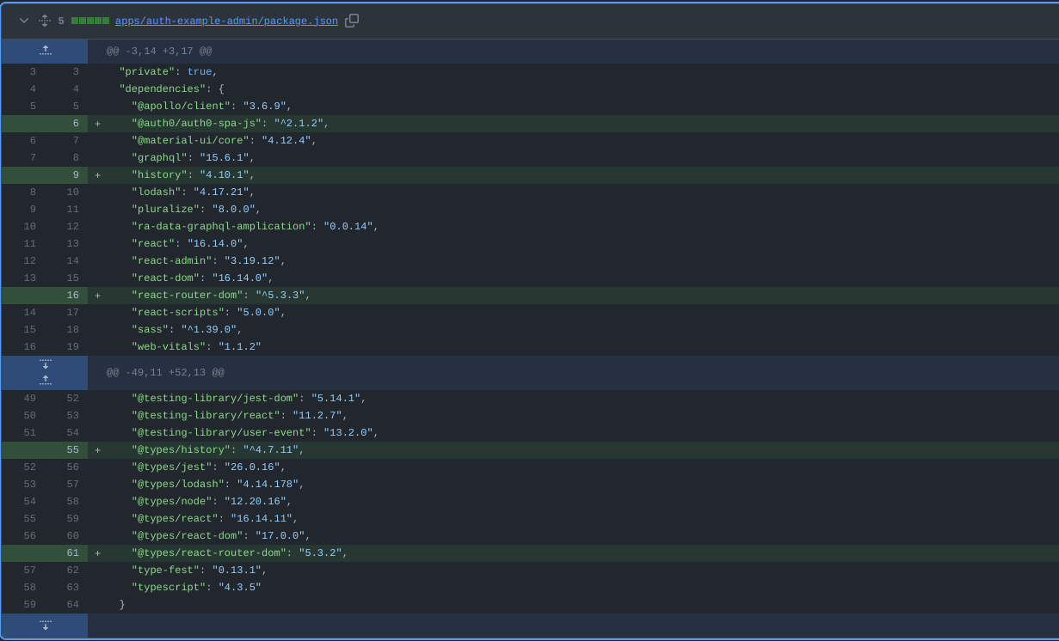Collapse the package.json file diff
Image resolution: width=1059 pixels, height=641 pixels.
[23, 21]
